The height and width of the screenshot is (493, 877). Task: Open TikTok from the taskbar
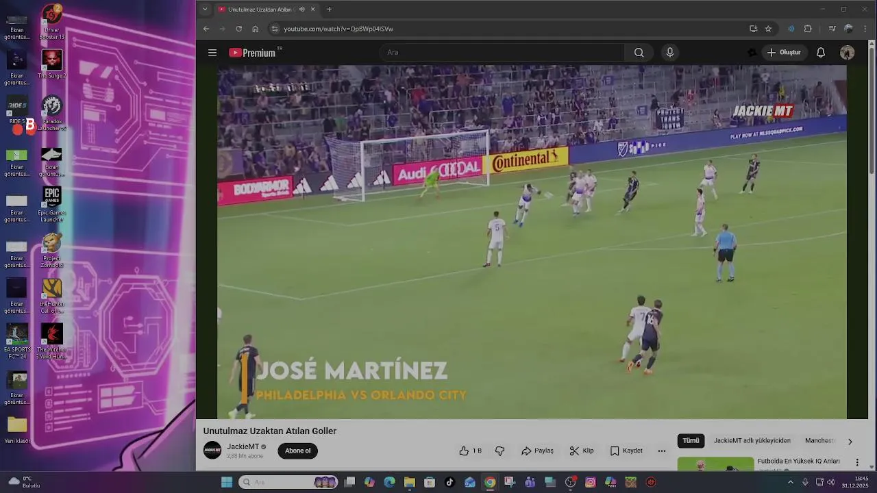(x=449, y=482)
